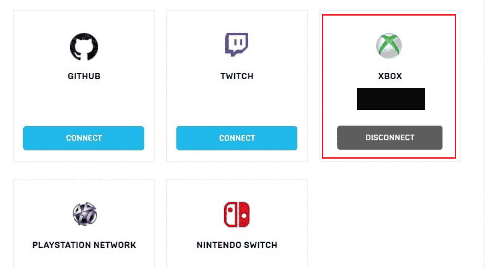Click the GitHub octocat logo
The width and height of the screenshot is (485, 268).
click(84, 46)
